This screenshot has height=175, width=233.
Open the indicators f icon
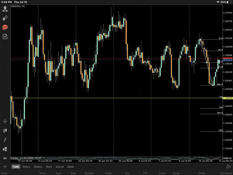pos(5,140)
